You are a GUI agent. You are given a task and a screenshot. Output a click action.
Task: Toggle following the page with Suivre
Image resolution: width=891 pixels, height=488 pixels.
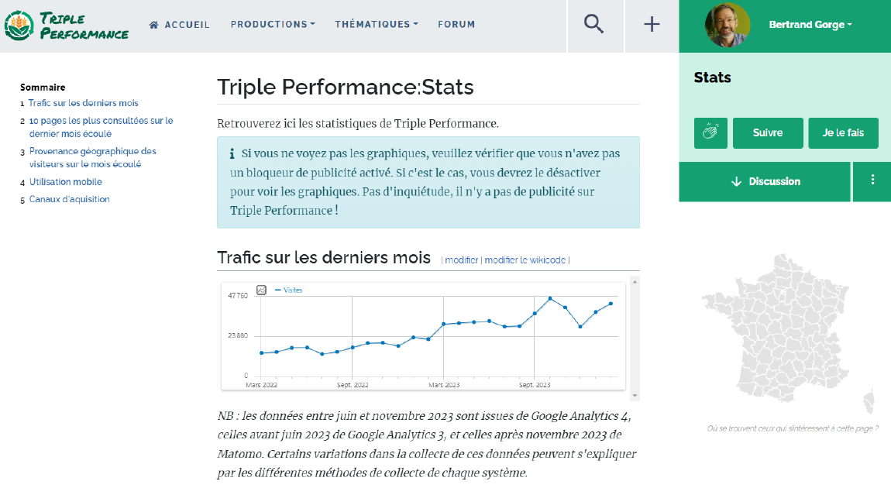point(767,132)
